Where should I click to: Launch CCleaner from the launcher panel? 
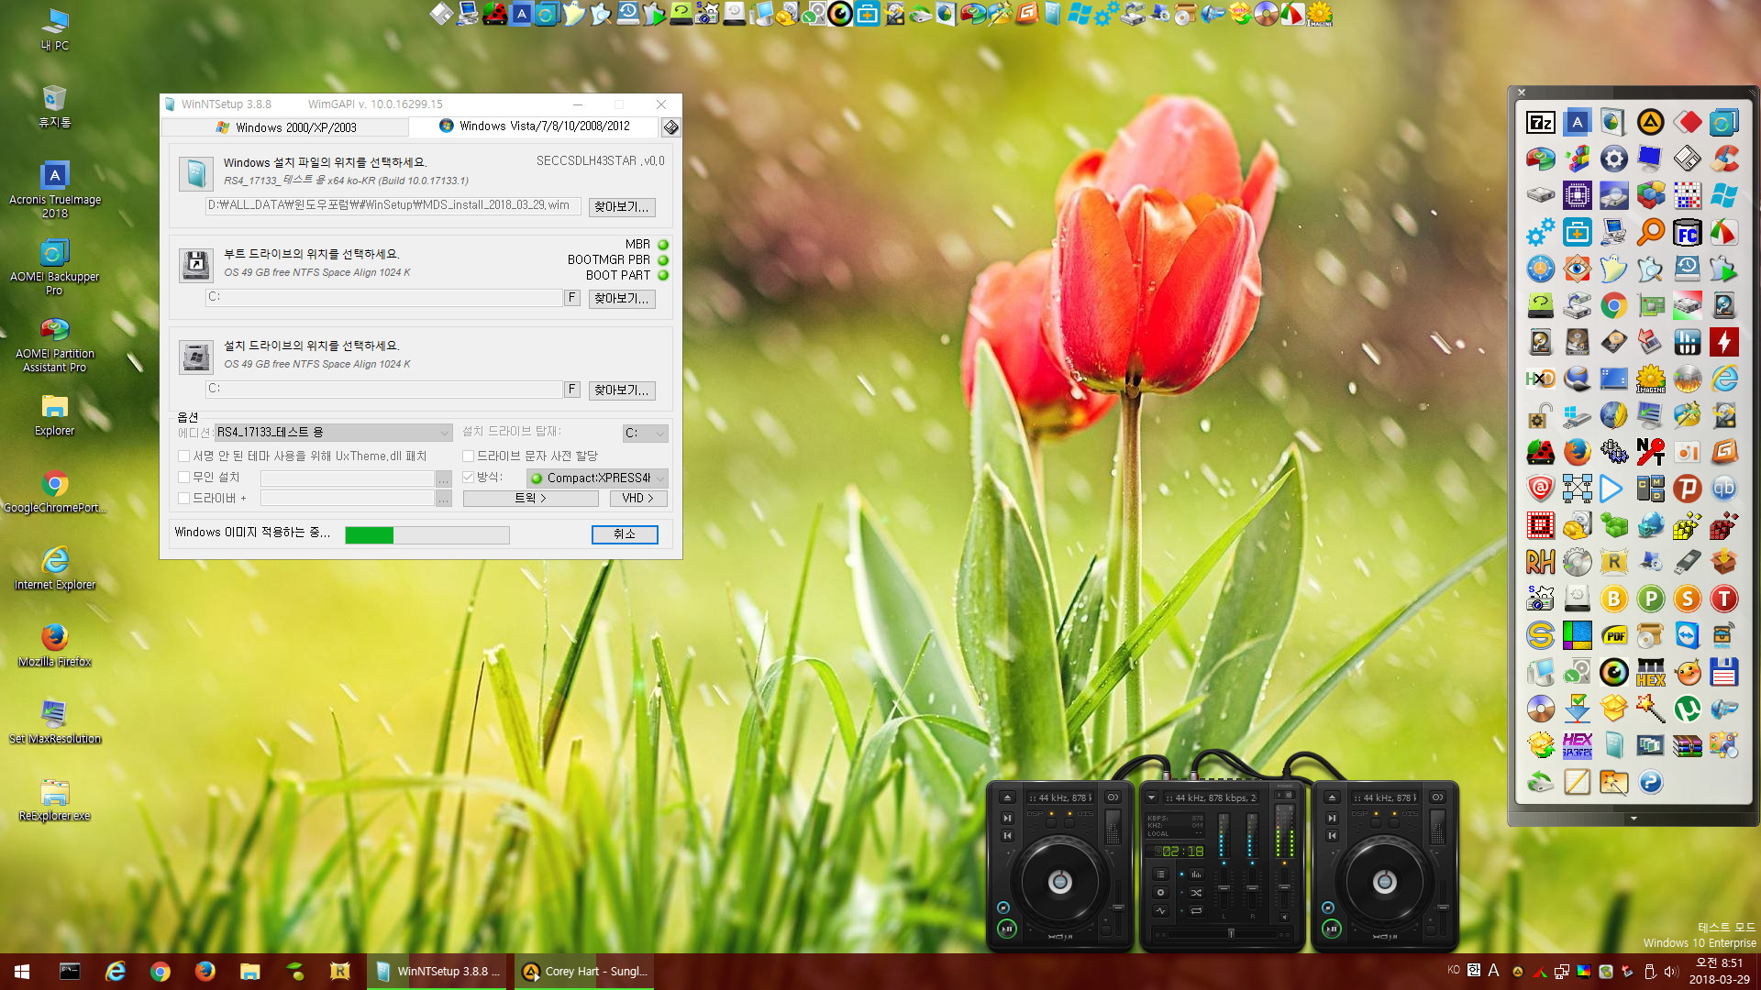[x=1723, y=159]
